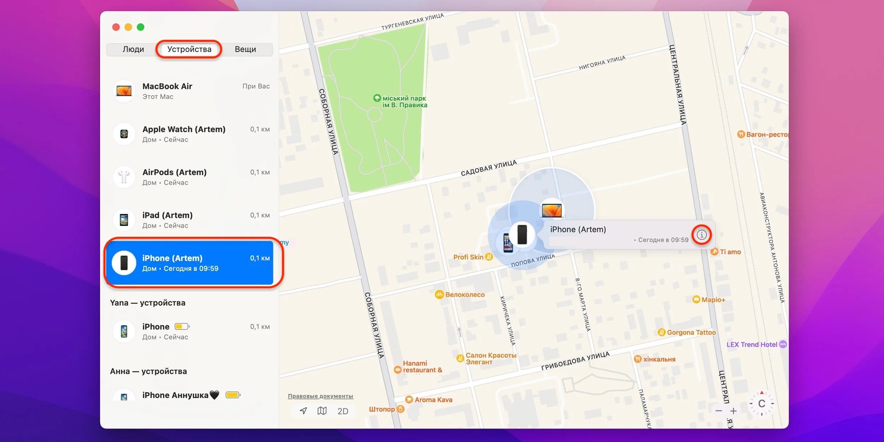Select Yana's iPhone in the list

[191, 331]
